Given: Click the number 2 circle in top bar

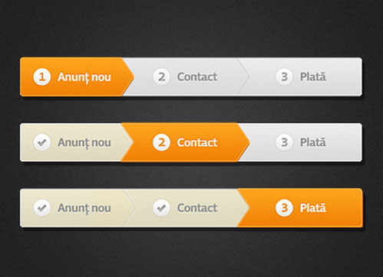Looking at the screenshot, I should (x=161, y=77).
